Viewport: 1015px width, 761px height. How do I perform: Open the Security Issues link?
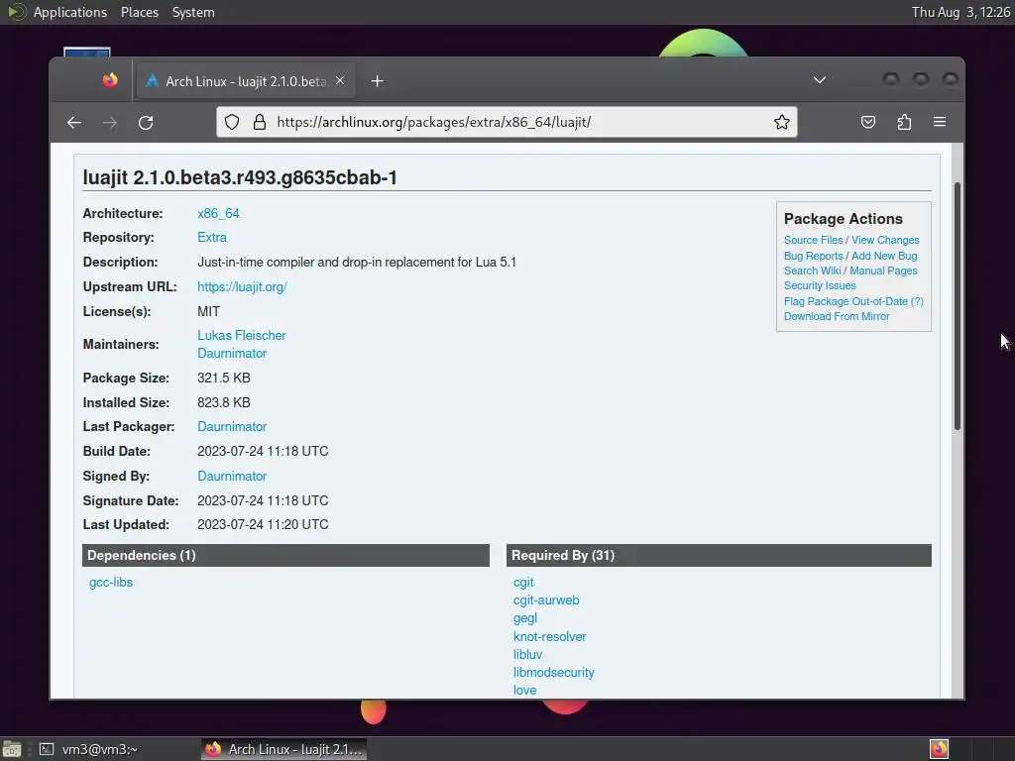820,285
